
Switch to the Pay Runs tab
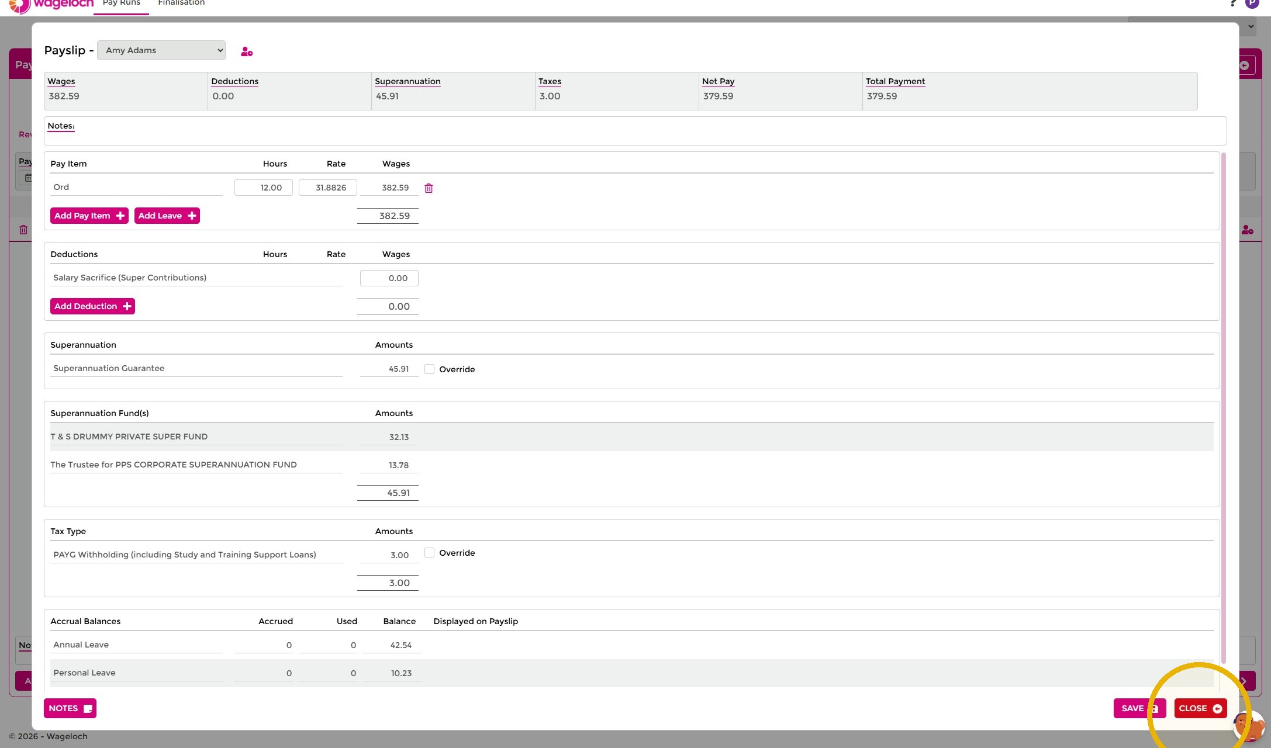(x=121, y=4)
